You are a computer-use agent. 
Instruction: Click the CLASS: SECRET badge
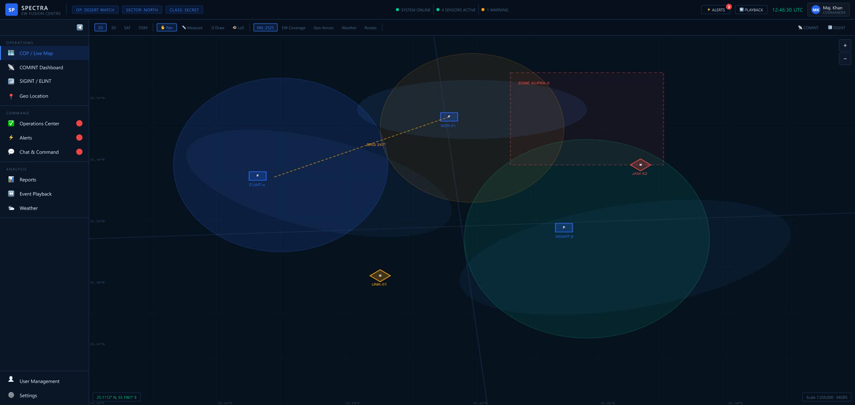(x=184, y=10)
